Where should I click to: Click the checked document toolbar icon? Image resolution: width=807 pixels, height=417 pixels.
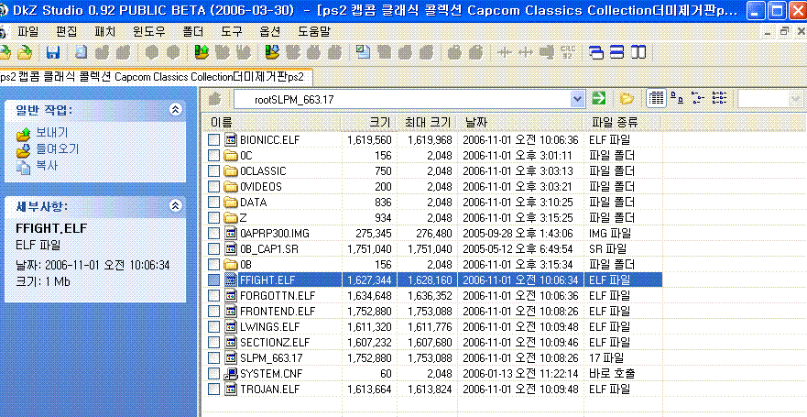[364, 52]
